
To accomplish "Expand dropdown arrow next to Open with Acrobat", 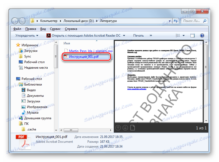I will (124, 36).
